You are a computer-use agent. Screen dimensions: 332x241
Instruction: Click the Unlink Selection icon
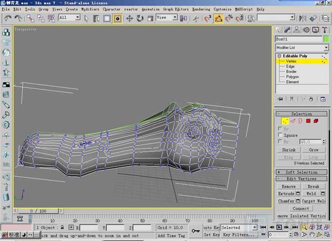(41, 18)
